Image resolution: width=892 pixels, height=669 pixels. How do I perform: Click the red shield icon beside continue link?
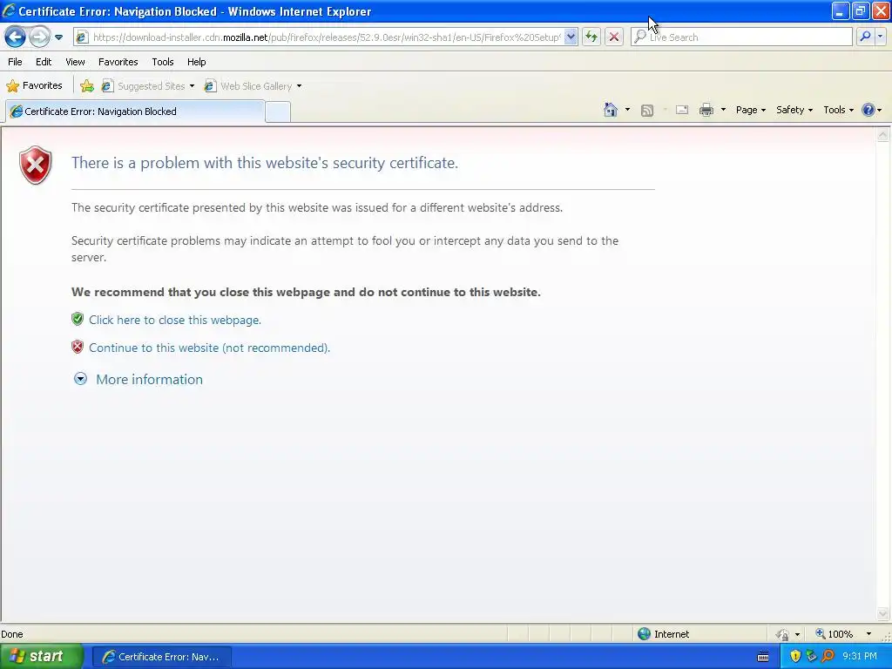78,347
